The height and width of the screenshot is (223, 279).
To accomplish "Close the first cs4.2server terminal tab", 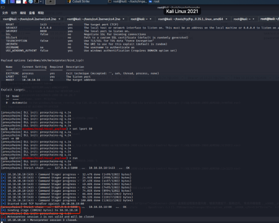I will 60,19.
